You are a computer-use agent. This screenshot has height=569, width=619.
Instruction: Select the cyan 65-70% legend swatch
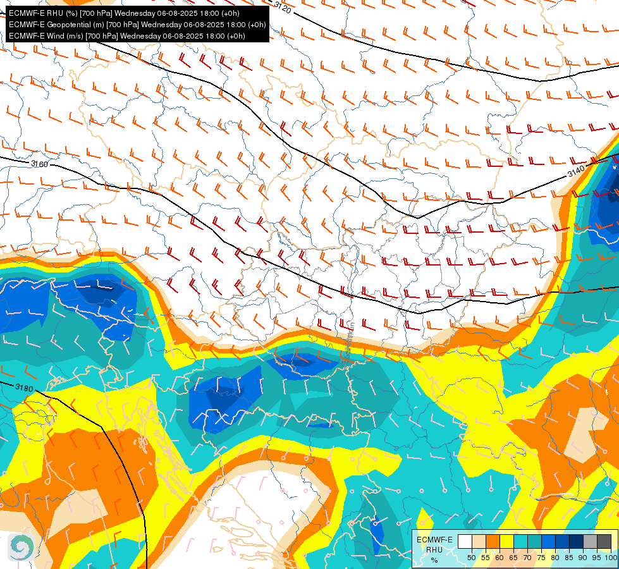[521, 541]
